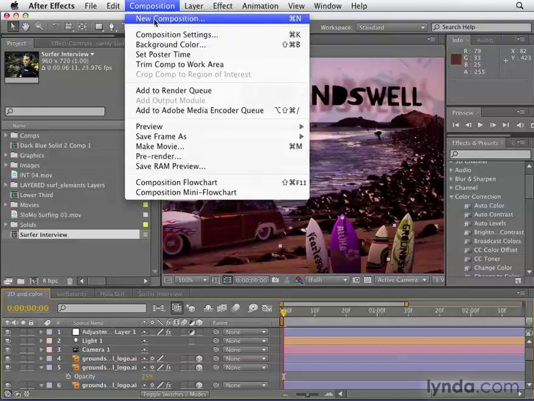Delete selected item with trash icon

(70, 281)
